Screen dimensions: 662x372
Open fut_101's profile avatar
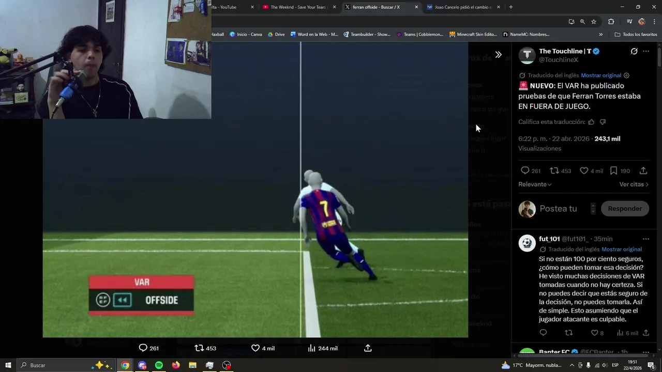click(527, 243)
